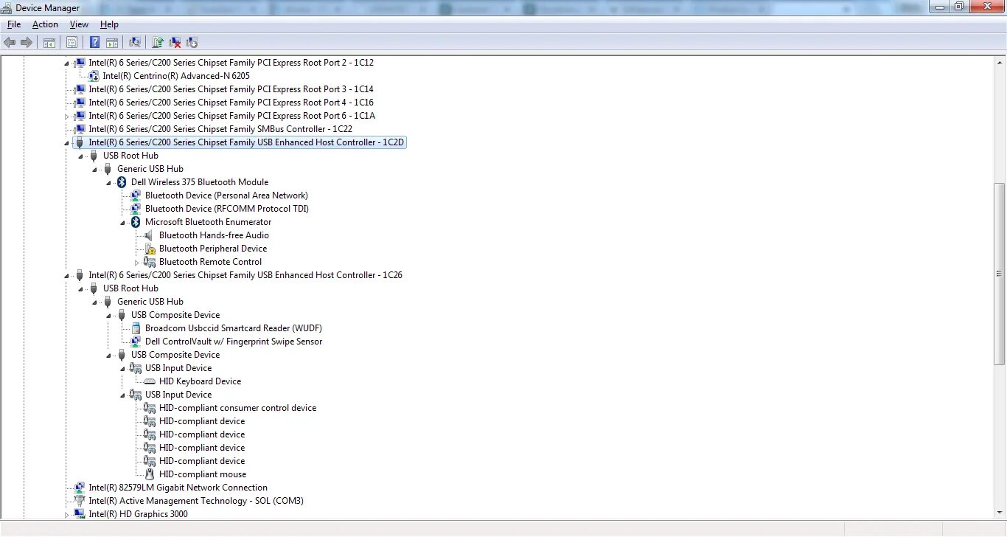Image resolution: width=1007 pixels, height=537 pixels.
Task: Collapse the Dell Wireless 375 Bluetooth Module node
Action: click(x=108, y=183)
